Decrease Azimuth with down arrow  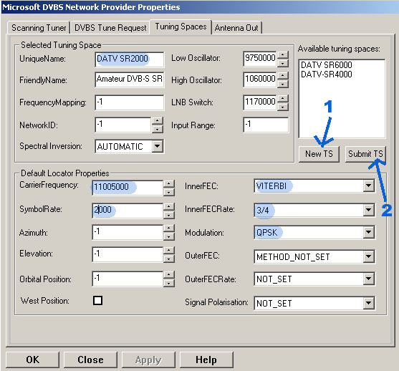[169, 237]
